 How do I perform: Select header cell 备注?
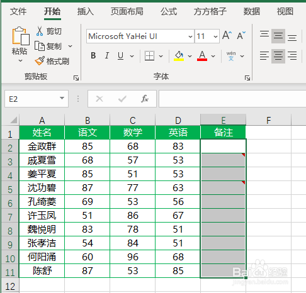(x=224, y=132)
